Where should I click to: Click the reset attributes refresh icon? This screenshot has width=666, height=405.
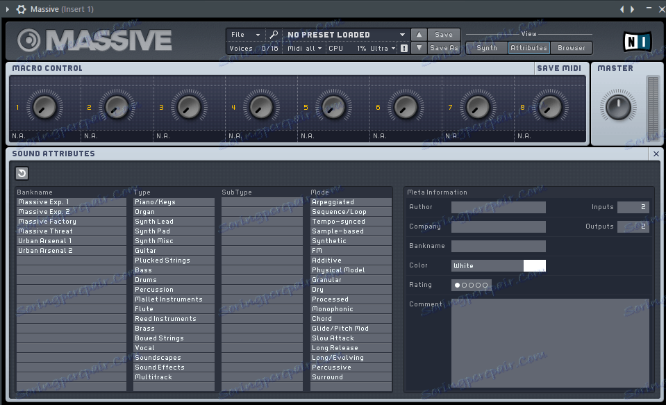click(x=22, y=173)
